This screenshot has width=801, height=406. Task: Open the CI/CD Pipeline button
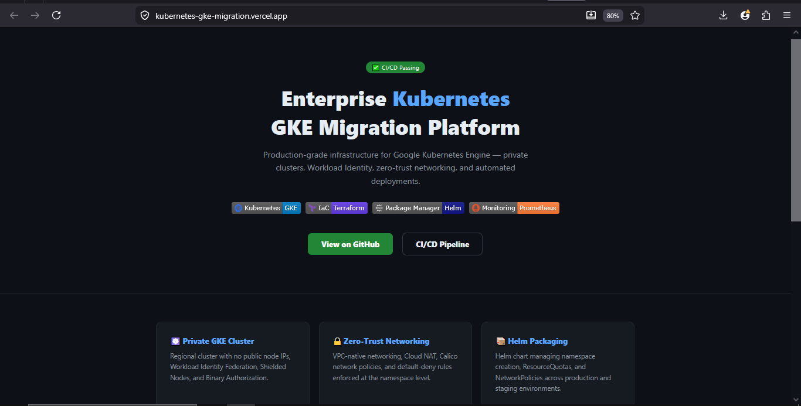[442, 244]
